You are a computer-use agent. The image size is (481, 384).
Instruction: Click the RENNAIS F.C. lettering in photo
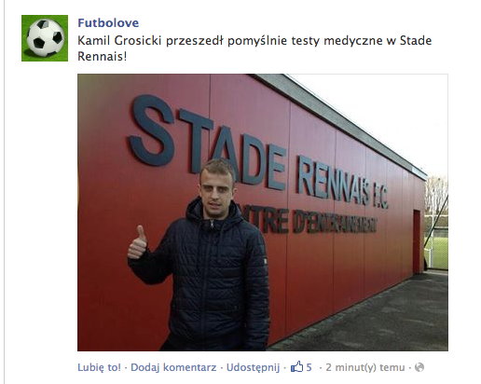click(x=343, y=183)
